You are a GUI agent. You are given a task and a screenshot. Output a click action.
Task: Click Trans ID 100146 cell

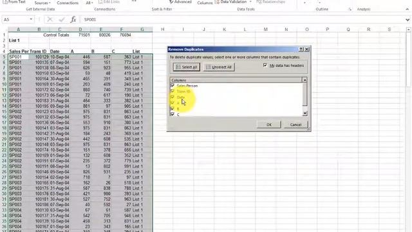[39, 172]
